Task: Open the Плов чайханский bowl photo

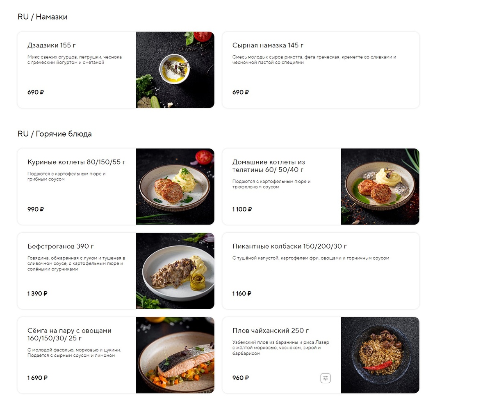Action: coord(380,355)
